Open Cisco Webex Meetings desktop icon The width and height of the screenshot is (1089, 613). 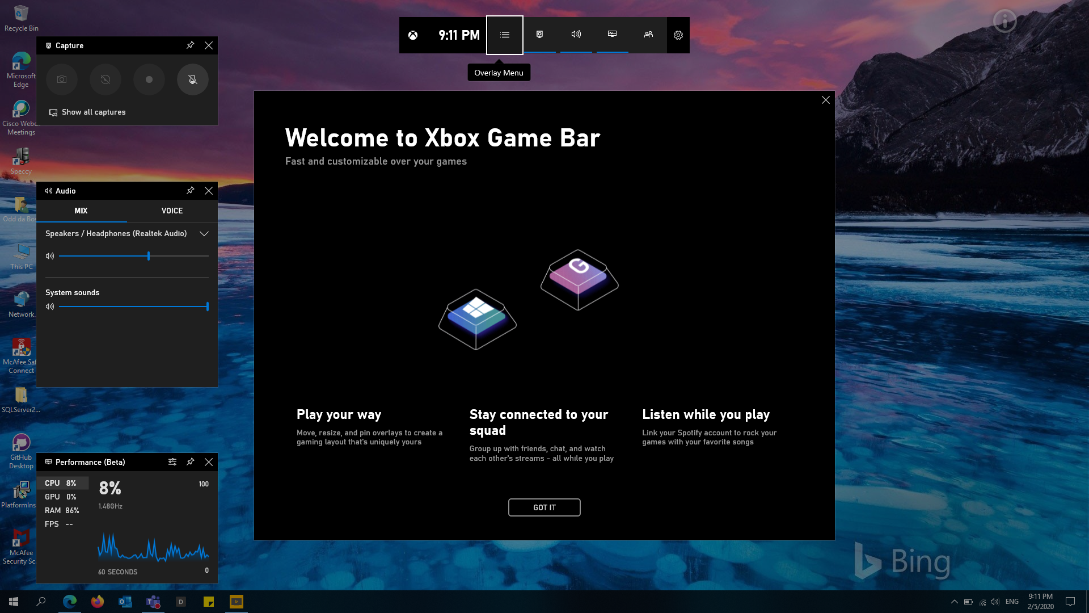pos(21,118)
